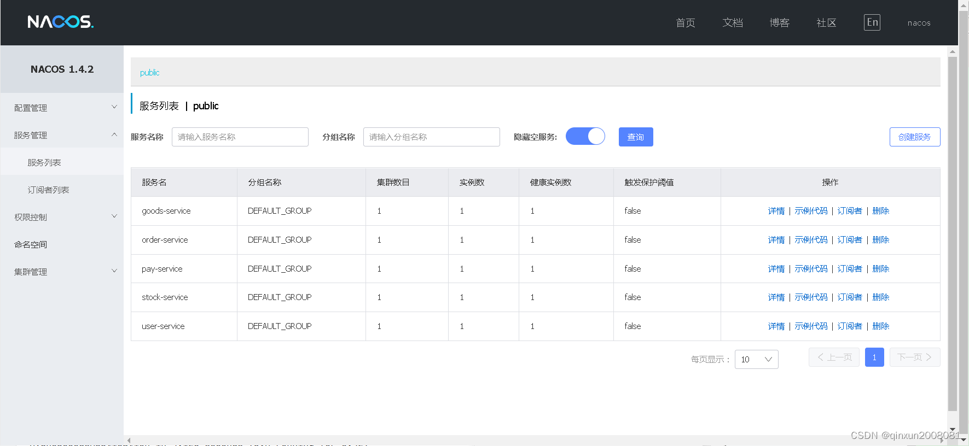Open 集群管理 sidebar menu
The width and height of the screenshot is (969, 446).
point(31,272)
